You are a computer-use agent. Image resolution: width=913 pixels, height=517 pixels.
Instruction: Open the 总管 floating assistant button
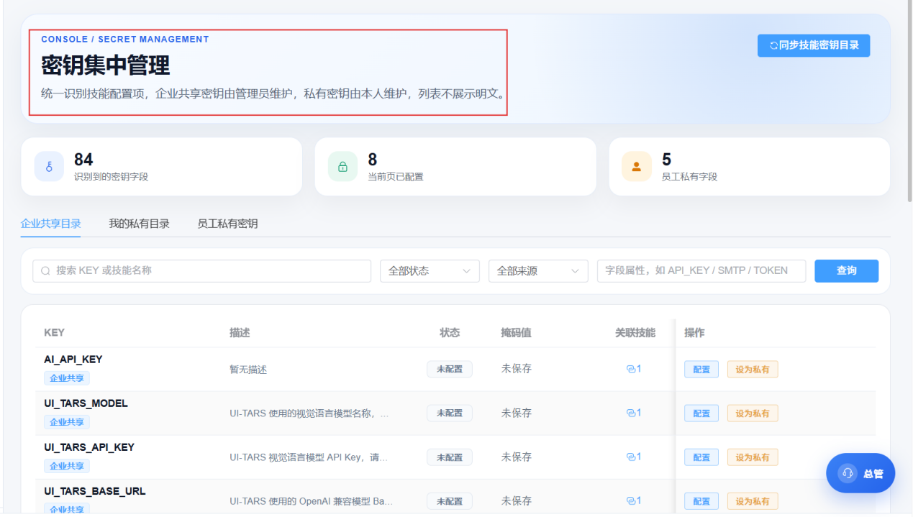[860, 473]
